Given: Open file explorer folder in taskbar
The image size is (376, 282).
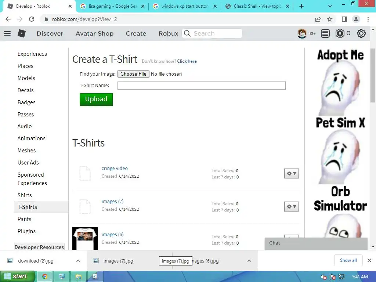Looking at the screenshot, I should point(79,276).
